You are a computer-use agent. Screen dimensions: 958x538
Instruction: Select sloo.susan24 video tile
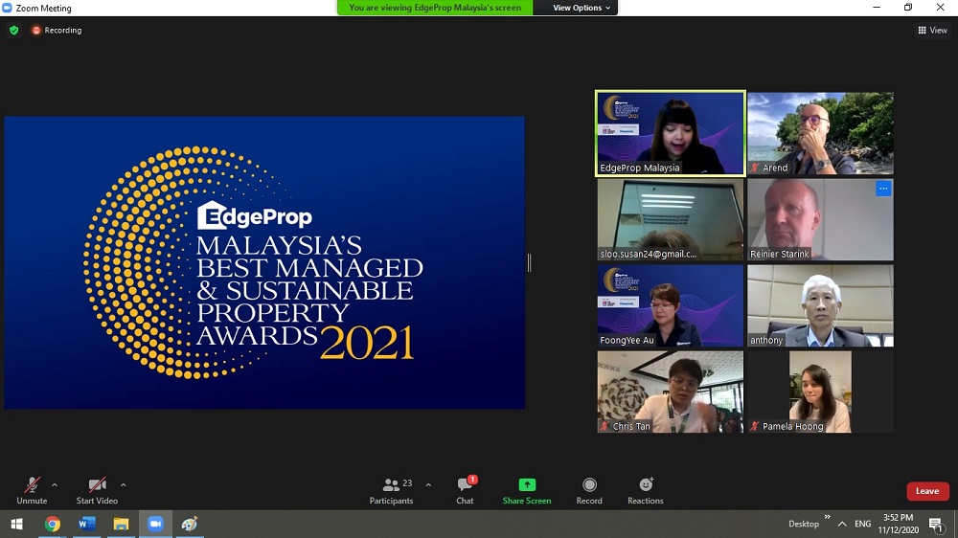[671, 219]
